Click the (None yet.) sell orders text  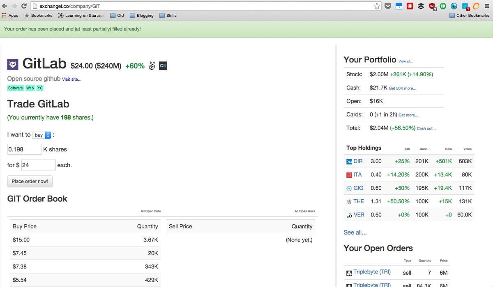299,240
